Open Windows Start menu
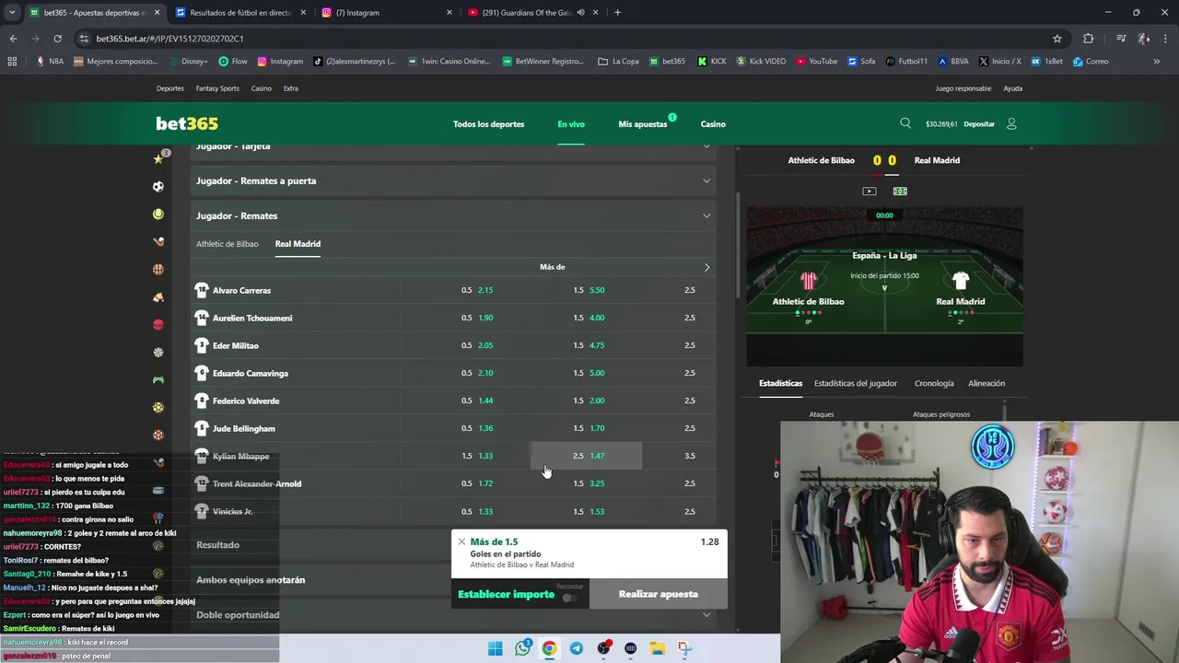The height and width of the screenshot is (663, 1179). point(496,648)
